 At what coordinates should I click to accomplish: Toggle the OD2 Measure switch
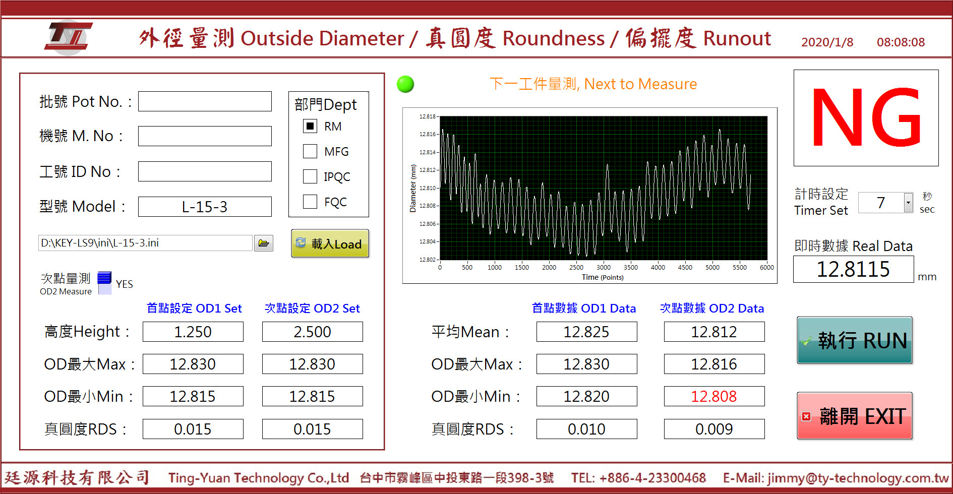(104, 283)
